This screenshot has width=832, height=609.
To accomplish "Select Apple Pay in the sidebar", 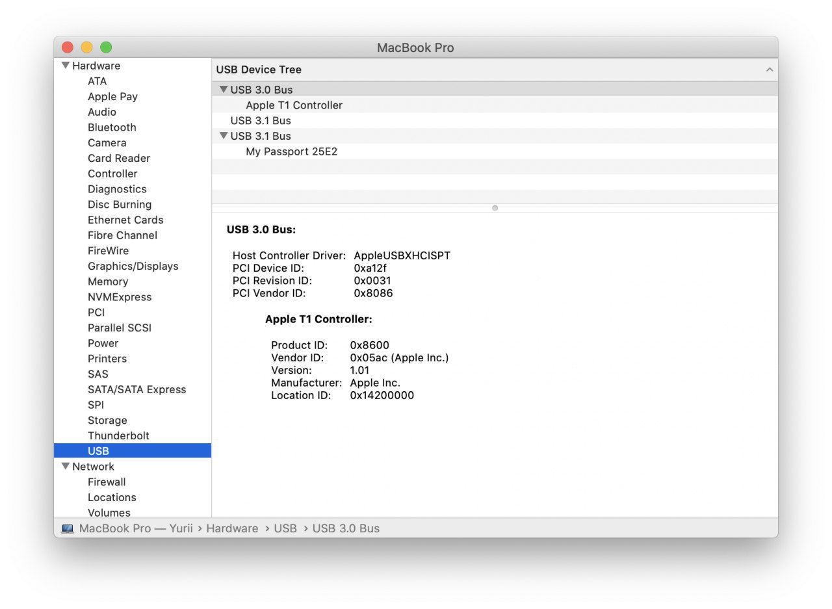I will (112, 97).
